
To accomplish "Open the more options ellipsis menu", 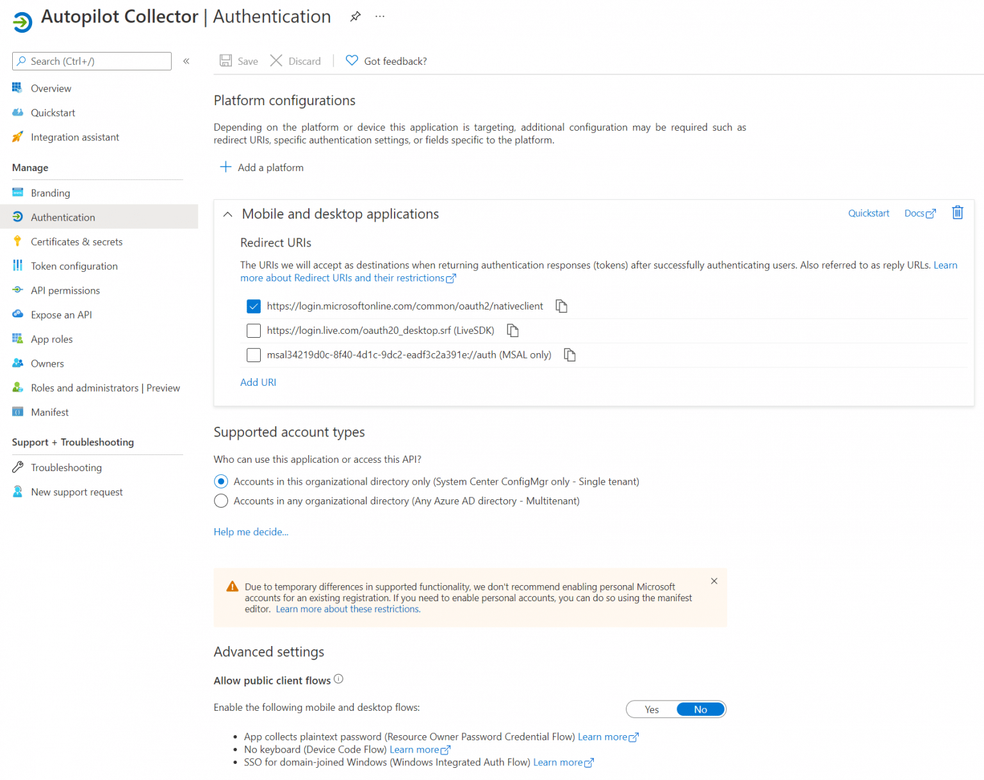I will [x=379, y=16].
